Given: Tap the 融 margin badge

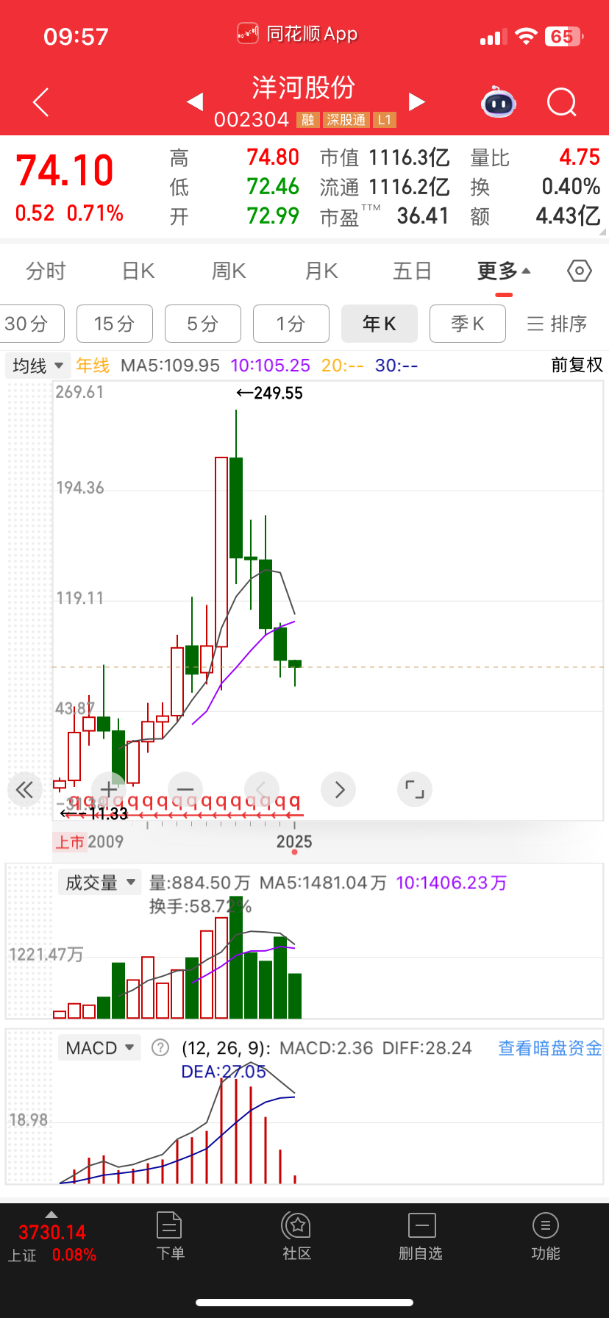Looking at the screenshot, I should (x=307, y=120).
